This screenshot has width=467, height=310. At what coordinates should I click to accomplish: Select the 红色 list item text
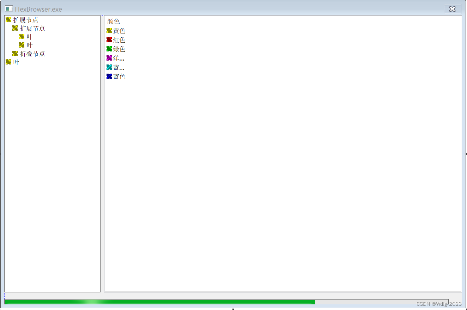pyautogui.click(x=119, y=40)
